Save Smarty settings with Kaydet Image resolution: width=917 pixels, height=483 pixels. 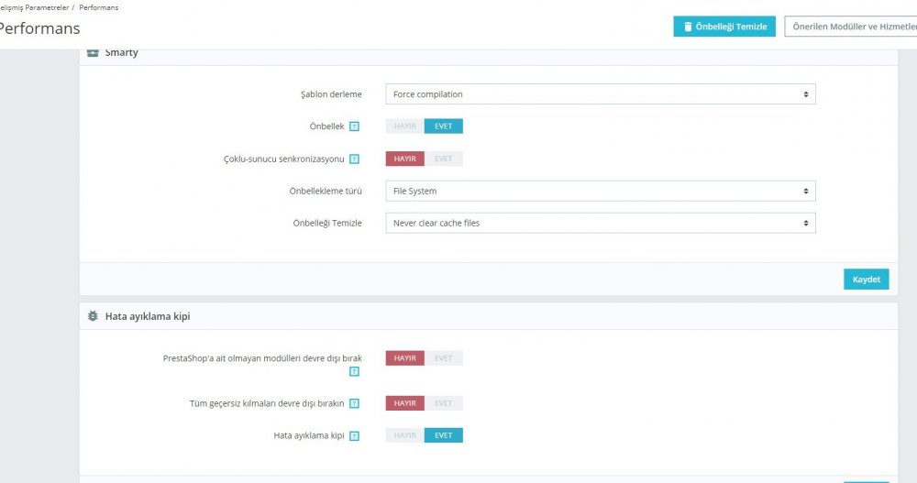point(867,280)
